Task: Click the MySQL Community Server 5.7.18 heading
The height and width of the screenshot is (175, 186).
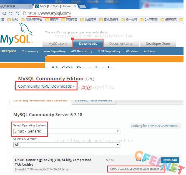Action: (x=48, y=115)
